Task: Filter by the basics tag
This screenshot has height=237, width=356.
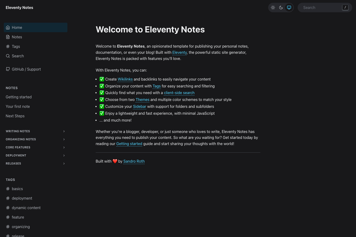Action: (x=17, y=189)
